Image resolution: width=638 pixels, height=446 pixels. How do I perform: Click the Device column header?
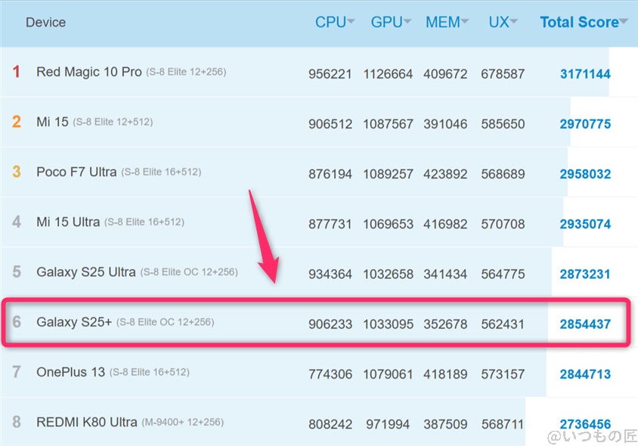click(45, 22)
